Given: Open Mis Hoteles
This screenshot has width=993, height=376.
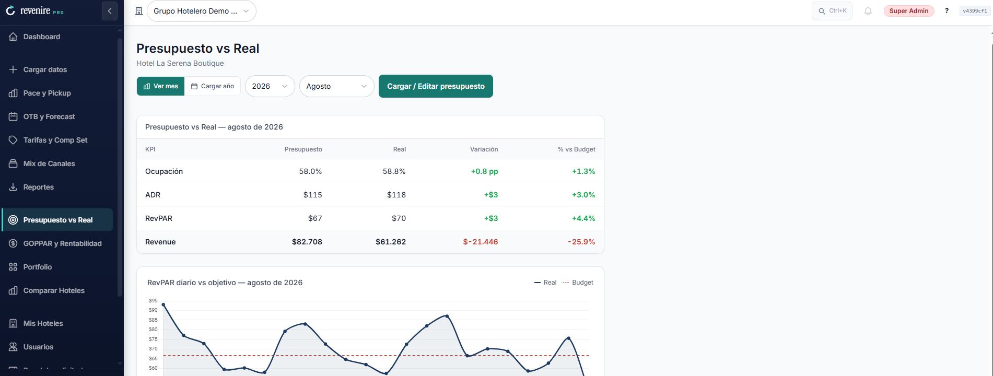Looking at the screenshot, I should coord(57,323).
